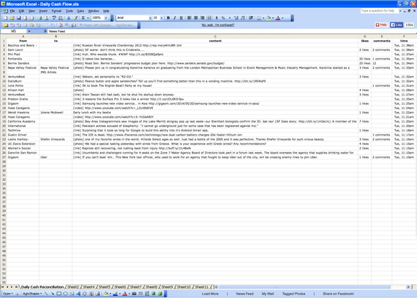Save the workbook with the floppy disk icon

click(19, 18)
